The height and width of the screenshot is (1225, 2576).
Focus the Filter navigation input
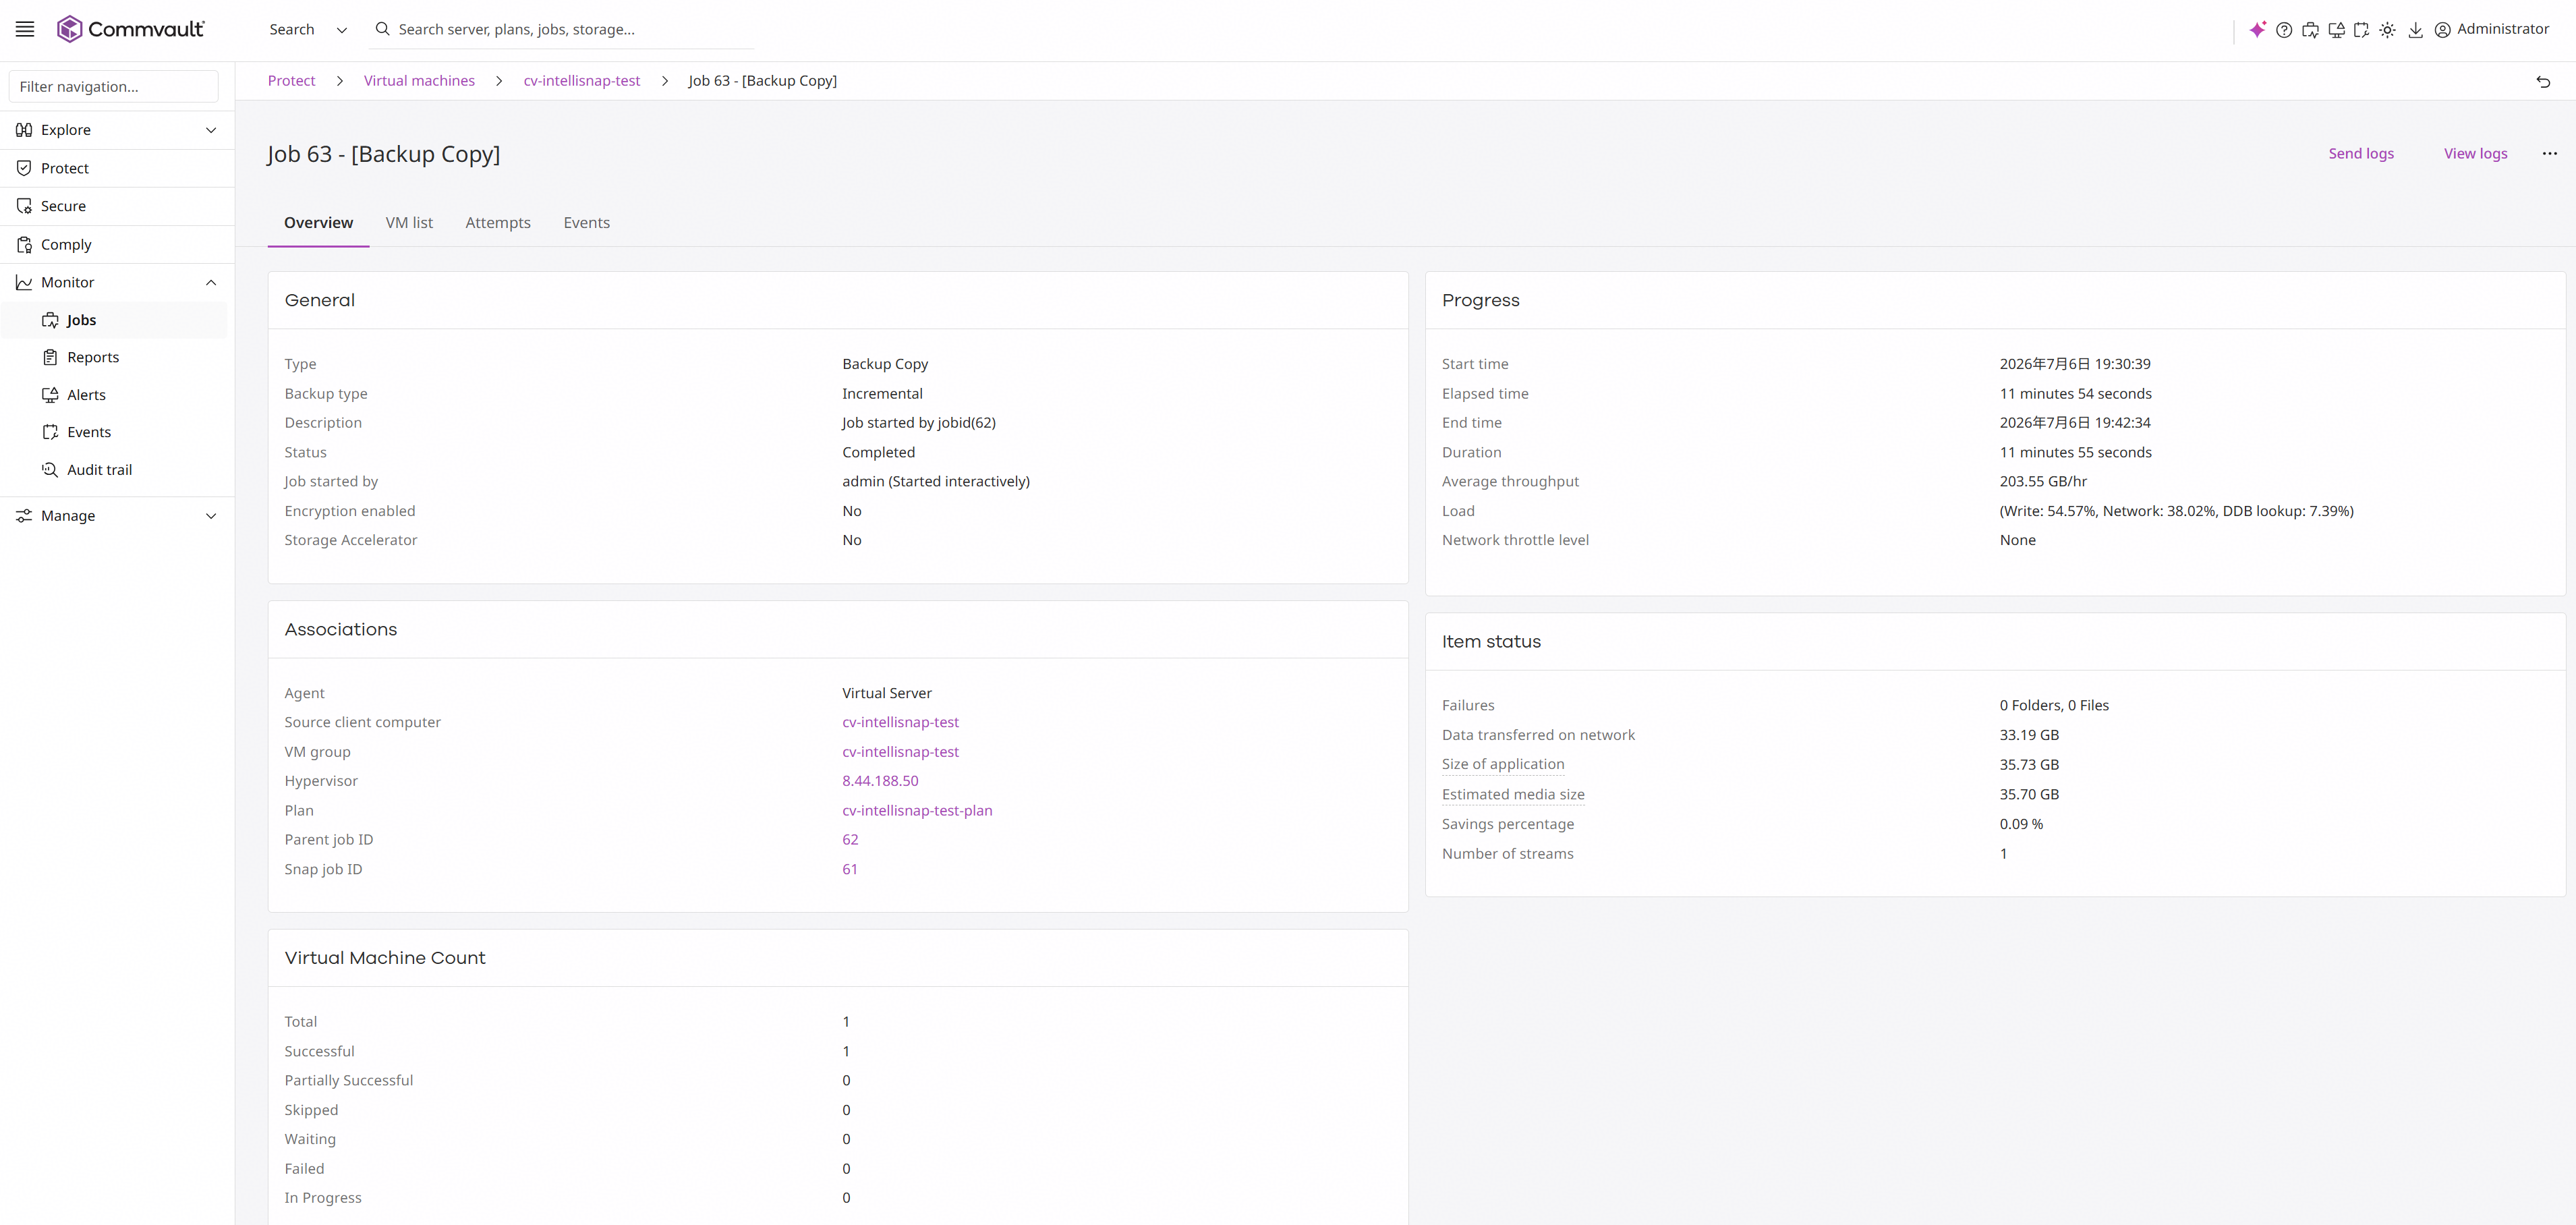tap(113, 87)
